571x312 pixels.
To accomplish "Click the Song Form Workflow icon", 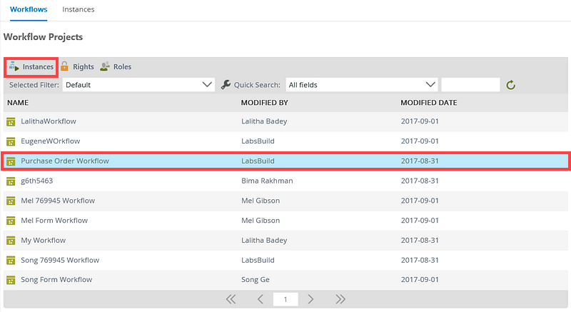I will click(11, 280).
